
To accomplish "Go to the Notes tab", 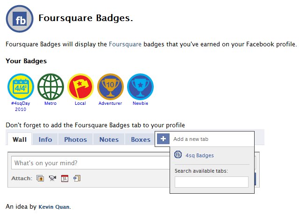I will [x=109, y=139].
